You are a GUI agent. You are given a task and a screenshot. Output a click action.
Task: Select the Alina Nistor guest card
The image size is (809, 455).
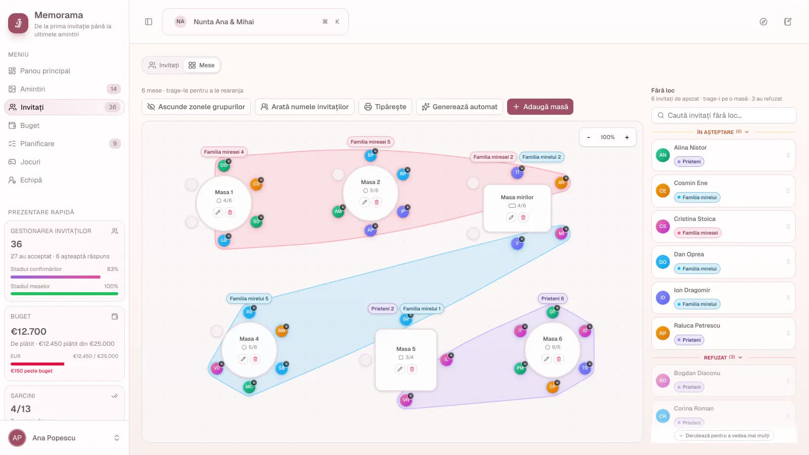723,155
